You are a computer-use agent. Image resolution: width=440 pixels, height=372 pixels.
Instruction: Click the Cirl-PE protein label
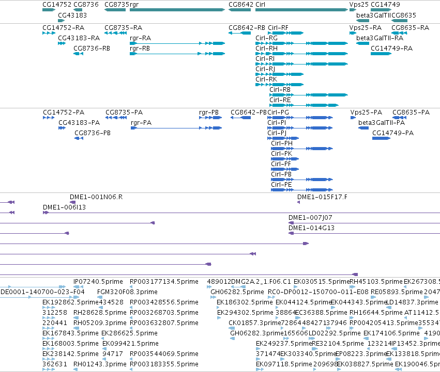[281, 185]
